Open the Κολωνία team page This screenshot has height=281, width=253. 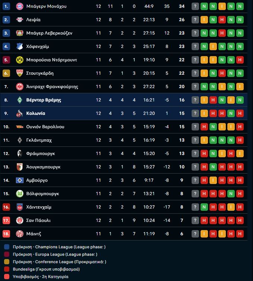click(36, 113)
